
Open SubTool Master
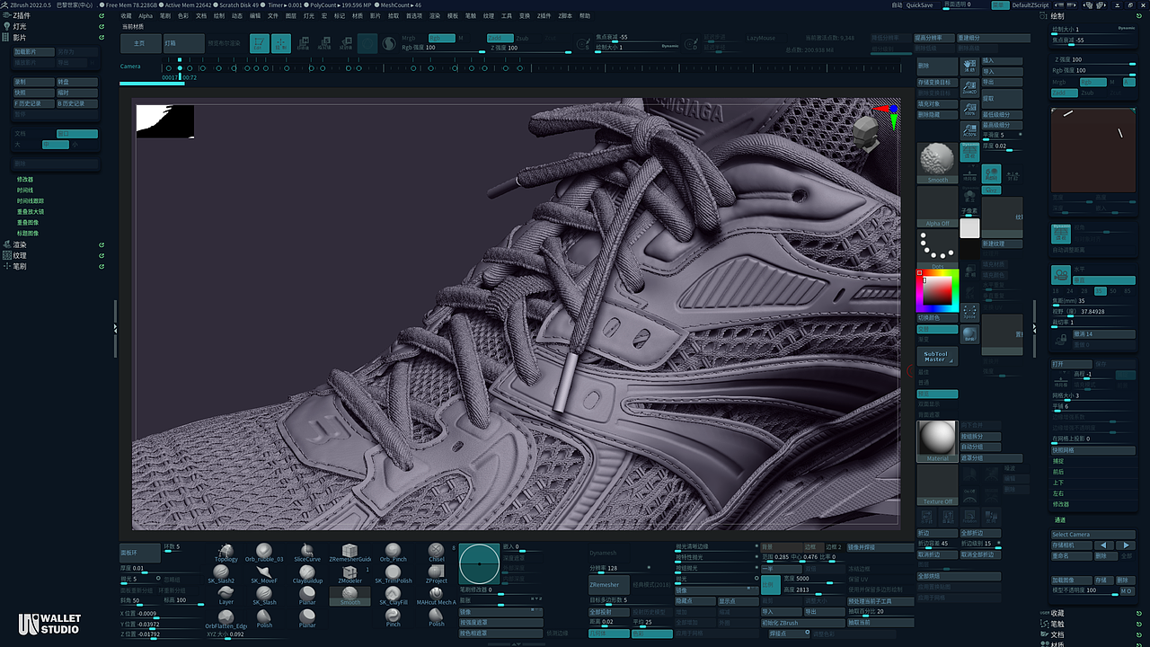[937, 357]
